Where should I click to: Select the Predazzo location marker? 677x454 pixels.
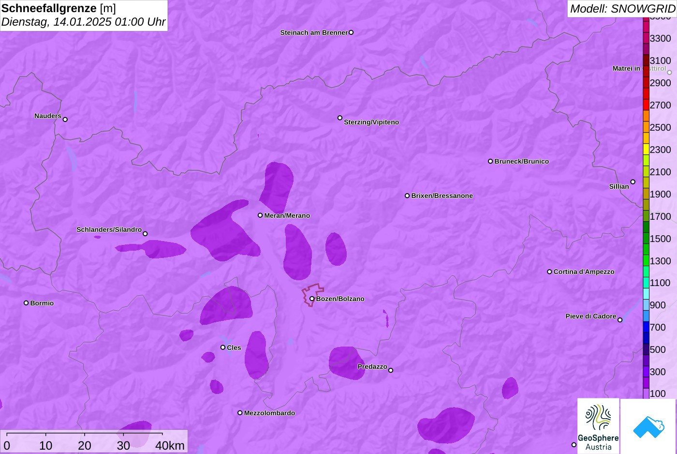[x=391, y=370]
